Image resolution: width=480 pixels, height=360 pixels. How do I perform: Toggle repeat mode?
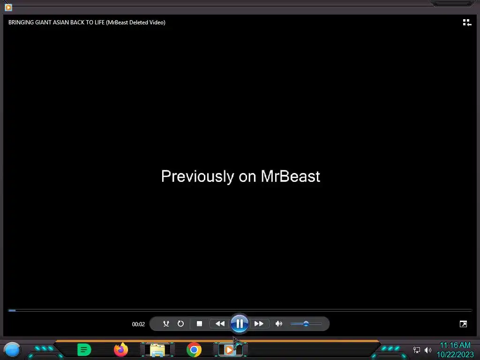coord(180,323)
